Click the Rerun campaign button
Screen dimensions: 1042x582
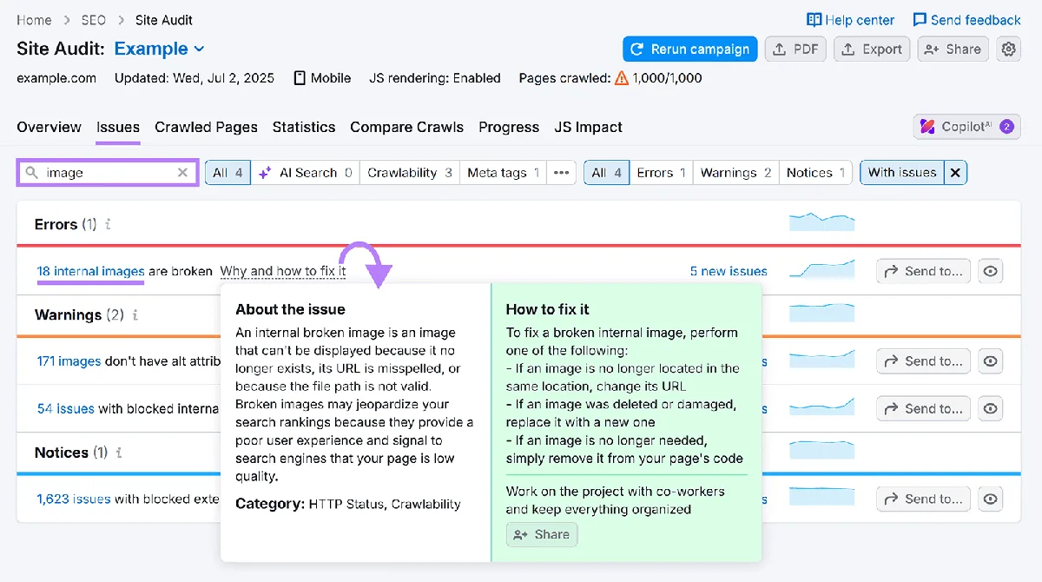point(689,50)
